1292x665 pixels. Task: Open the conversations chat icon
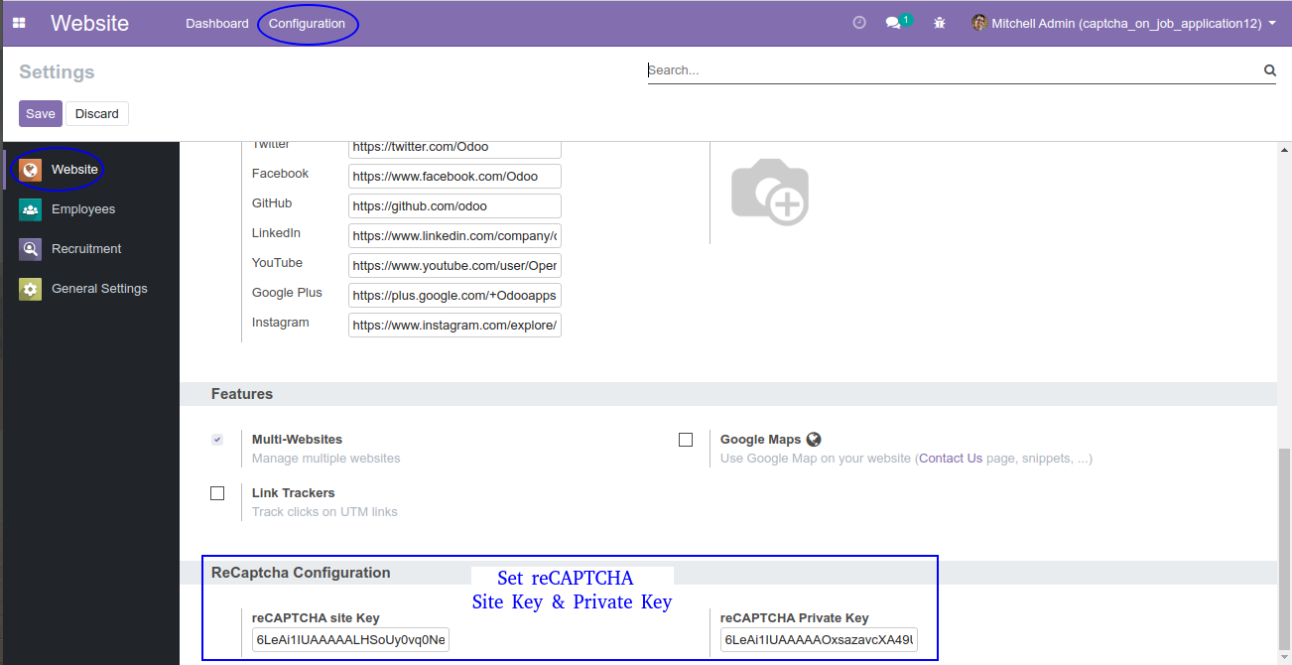(893, 23)
